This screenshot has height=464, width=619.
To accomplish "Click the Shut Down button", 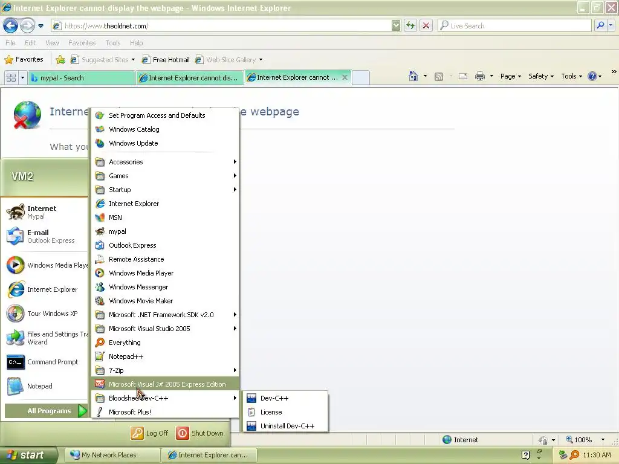I will 200,433.
